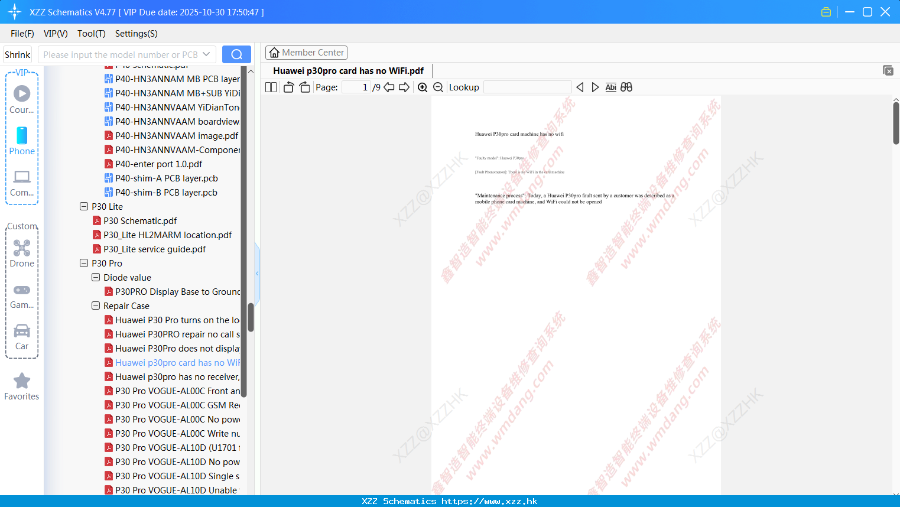900x507 pixels.
Task: Open the Settings(S) menu
Action: (137, 34)
